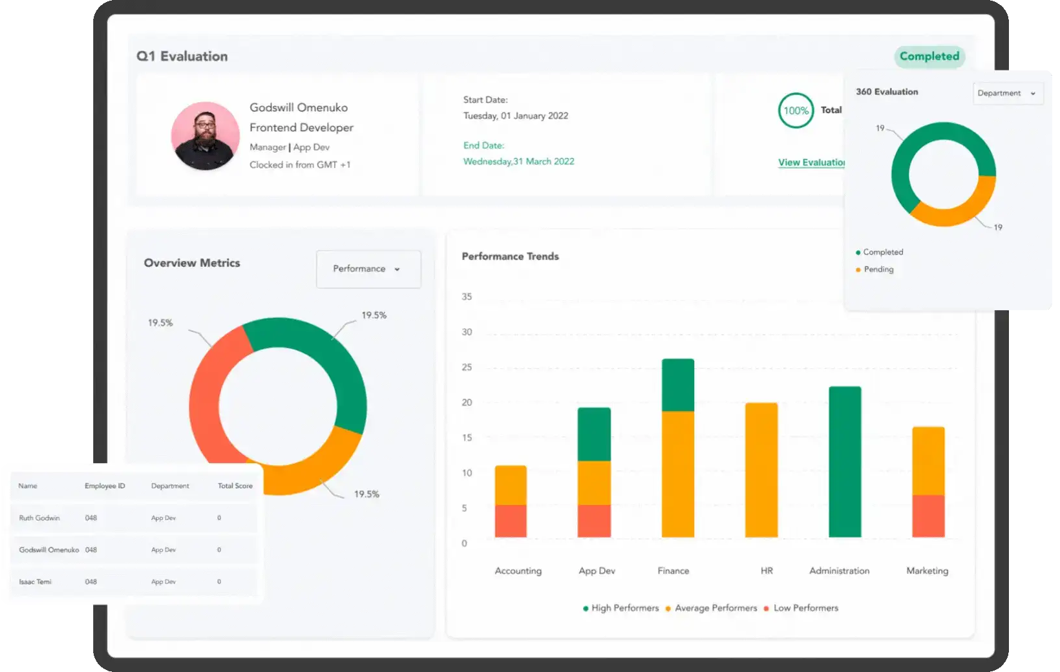Click the green Administration bar in the chart
Viewport: 1060px width, 672px height.
tap(845, 461)
